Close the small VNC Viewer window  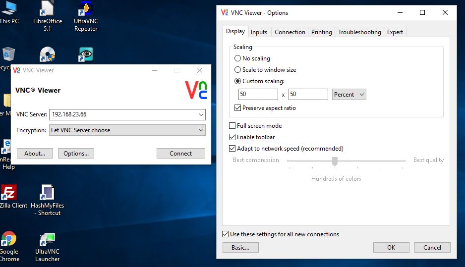[x=200, y=70]
